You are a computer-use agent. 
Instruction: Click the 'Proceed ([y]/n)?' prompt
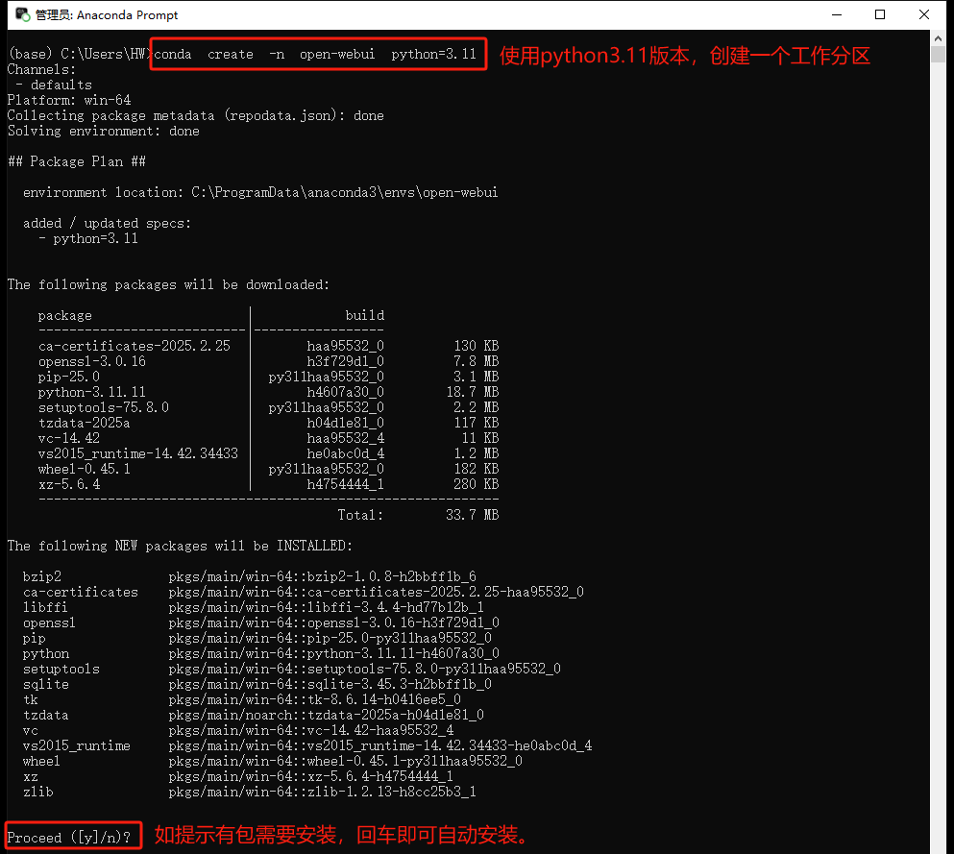tap(69, 838)
